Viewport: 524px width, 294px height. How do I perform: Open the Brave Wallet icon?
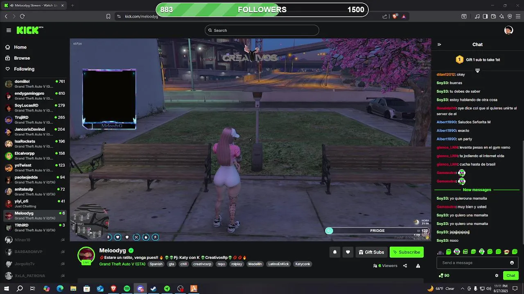click(493, 16)
